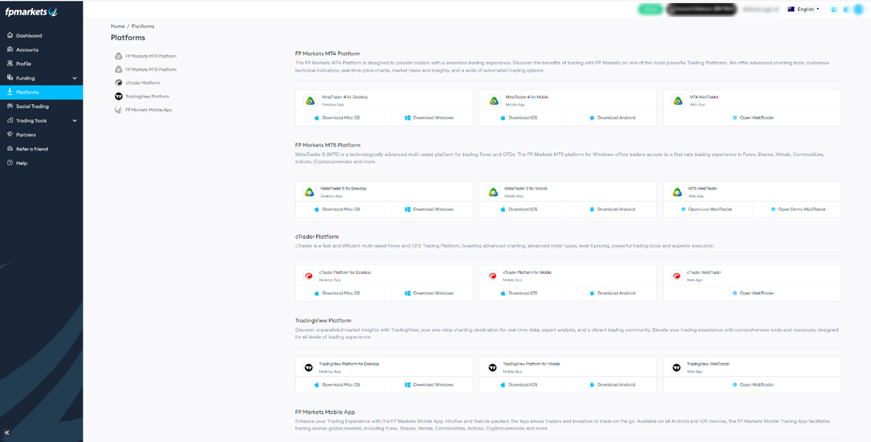
Task: Click the Social Trading sidebar icon
Action: (x=10, y=106)
